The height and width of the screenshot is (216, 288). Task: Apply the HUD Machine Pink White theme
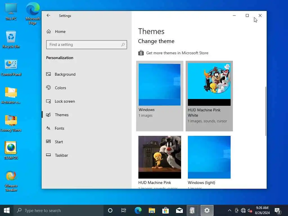[209, 96]
